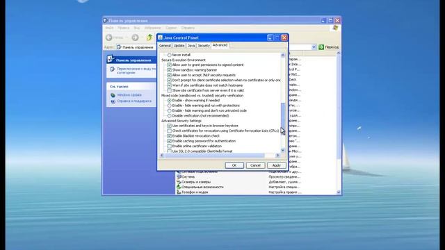Click the Java icon in dialog title bar
The width and height of the screenshot is (445, 250).
point(161,37)
